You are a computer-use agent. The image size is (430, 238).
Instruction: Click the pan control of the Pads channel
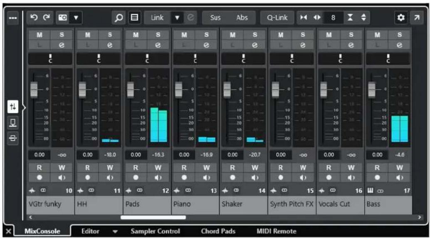(147, 58)
